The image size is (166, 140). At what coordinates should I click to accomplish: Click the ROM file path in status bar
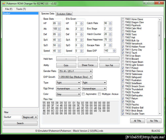(x=69, y=131)
